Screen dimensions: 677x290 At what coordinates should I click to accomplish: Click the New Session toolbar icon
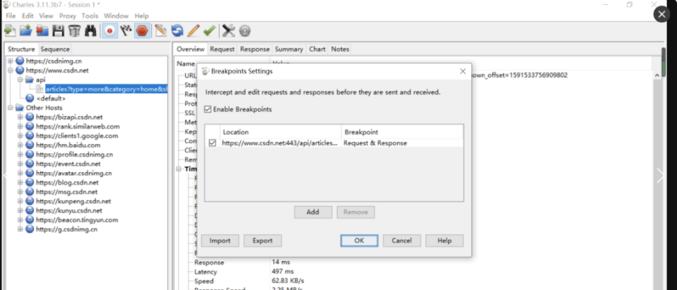click(9, 31)
